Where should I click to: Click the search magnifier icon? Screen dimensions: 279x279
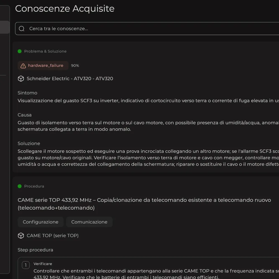[x=21, y=29]
